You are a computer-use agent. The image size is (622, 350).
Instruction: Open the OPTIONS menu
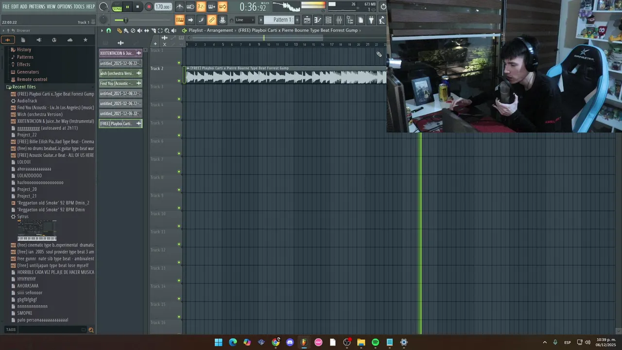65,6
